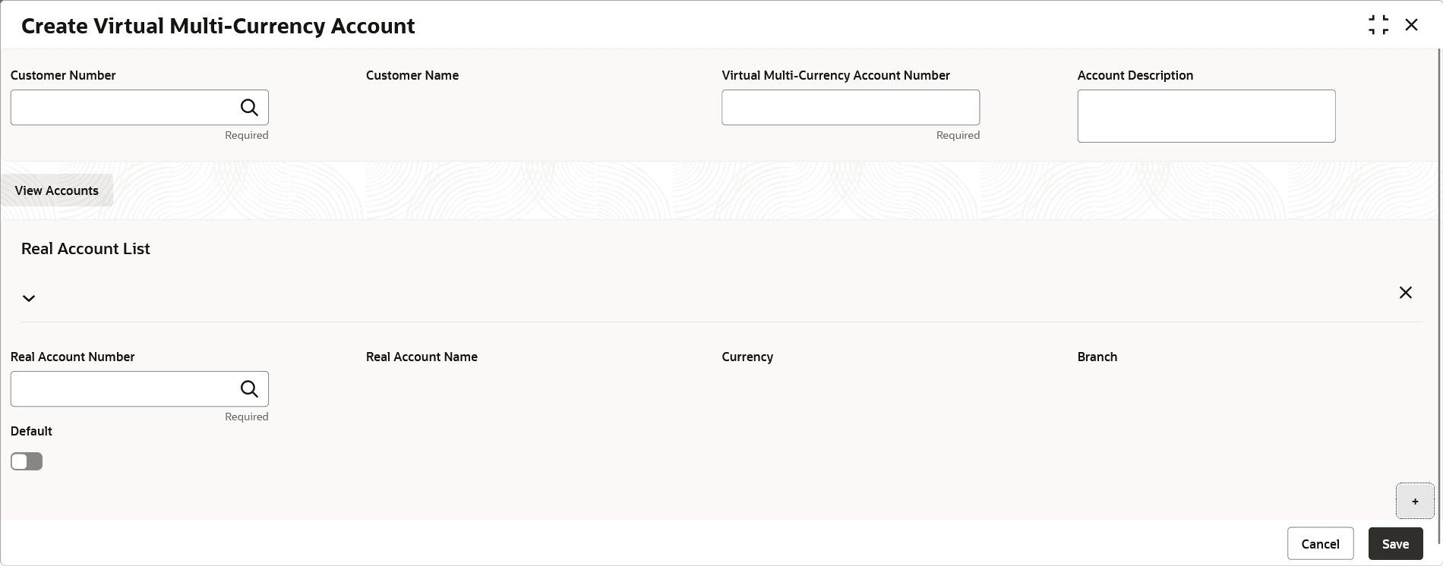Click the Real Account List heading
The image size is (1443, 566).
(x=86, y=249)
